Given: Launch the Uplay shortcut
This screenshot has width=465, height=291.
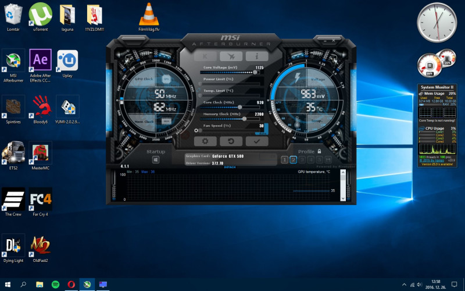Looking at the screenshot, I should click(x=67, y=64).
